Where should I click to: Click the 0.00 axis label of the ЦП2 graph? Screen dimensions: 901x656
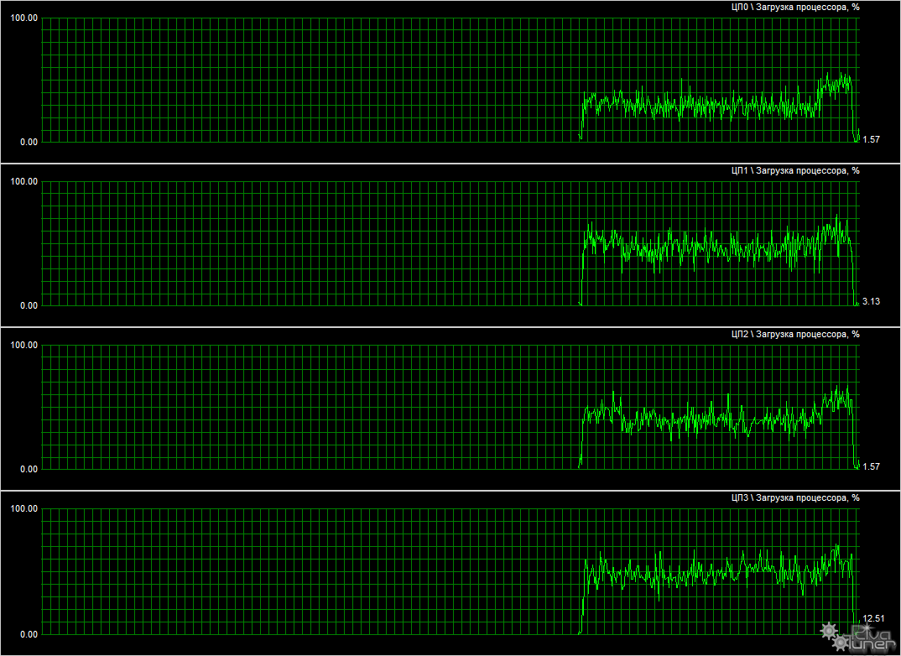click(x=29, y=469)
